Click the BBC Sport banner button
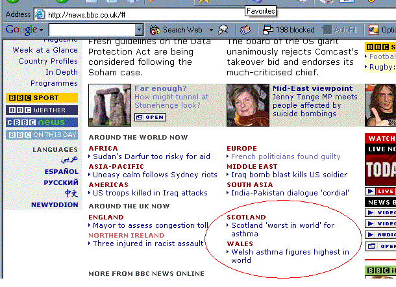This screenshot has height=287, width=396. point(42,97)
